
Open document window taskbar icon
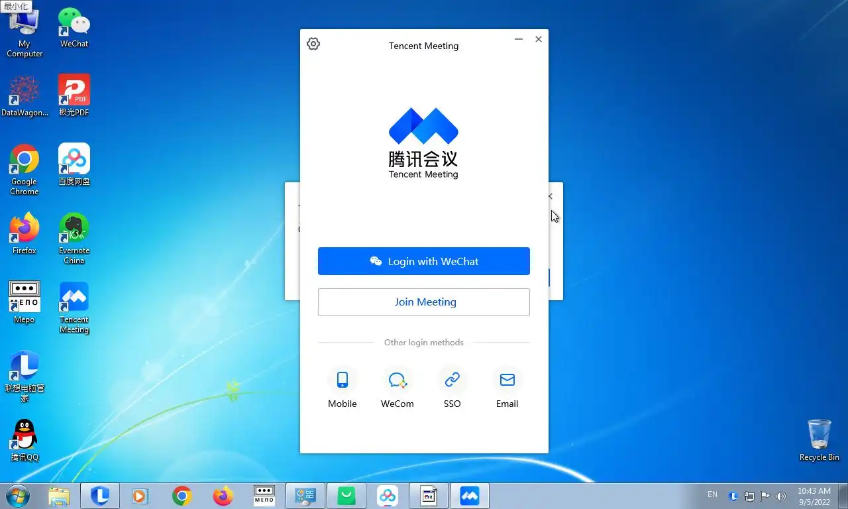point(429,496)
